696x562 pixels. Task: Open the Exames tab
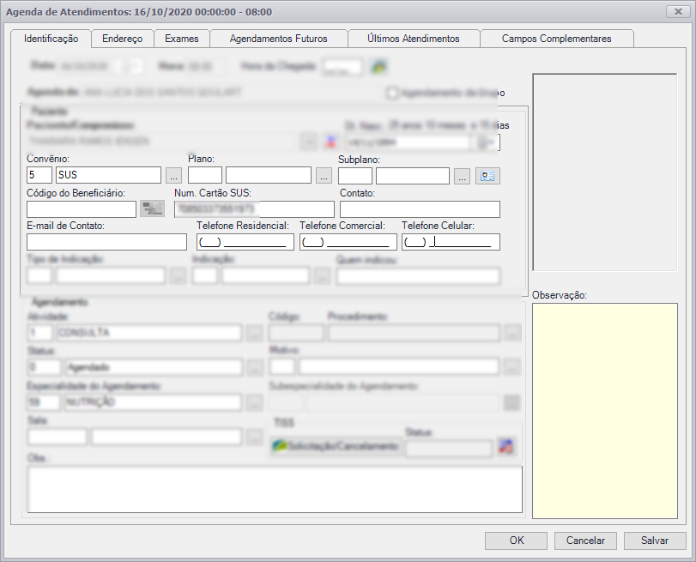[182, 39]
